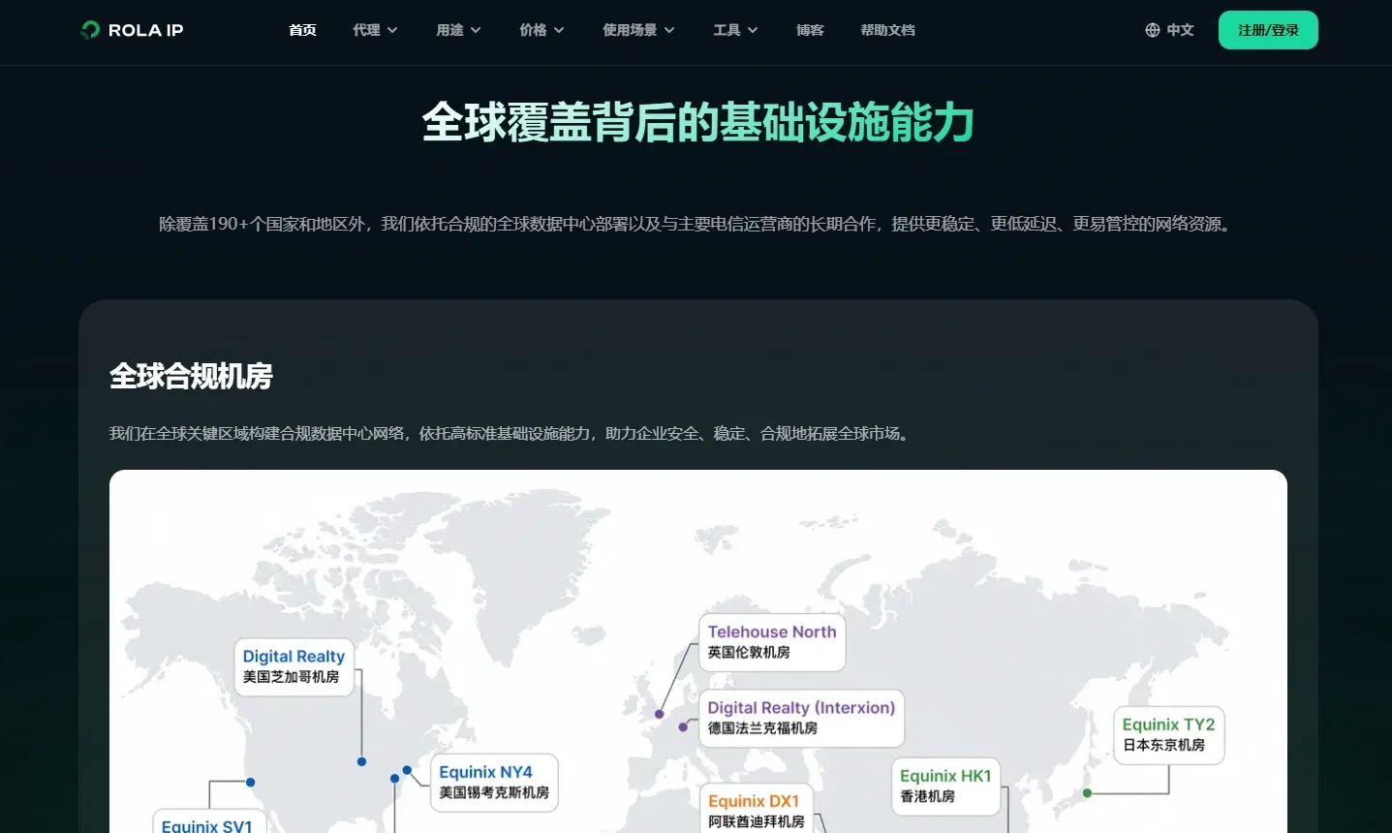Viewport: 1392px width, 833px height.
Task: Click the globe language icon
Action: 1152,30
